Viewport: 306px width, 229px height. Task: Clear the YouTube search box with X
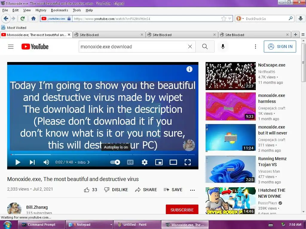tap(190, 47)
